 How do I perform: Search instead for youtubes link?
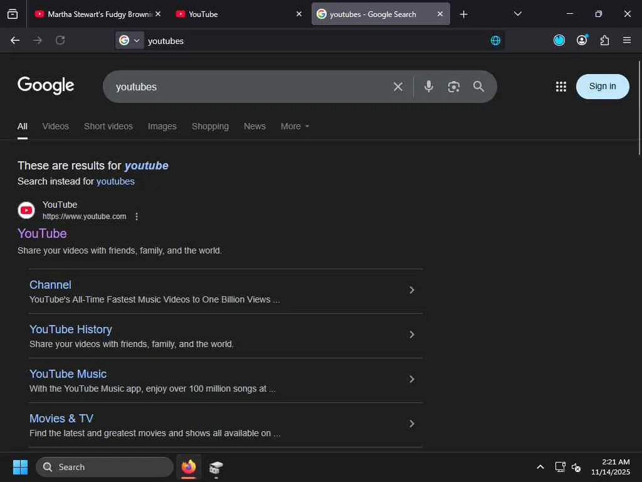(115, 181)
